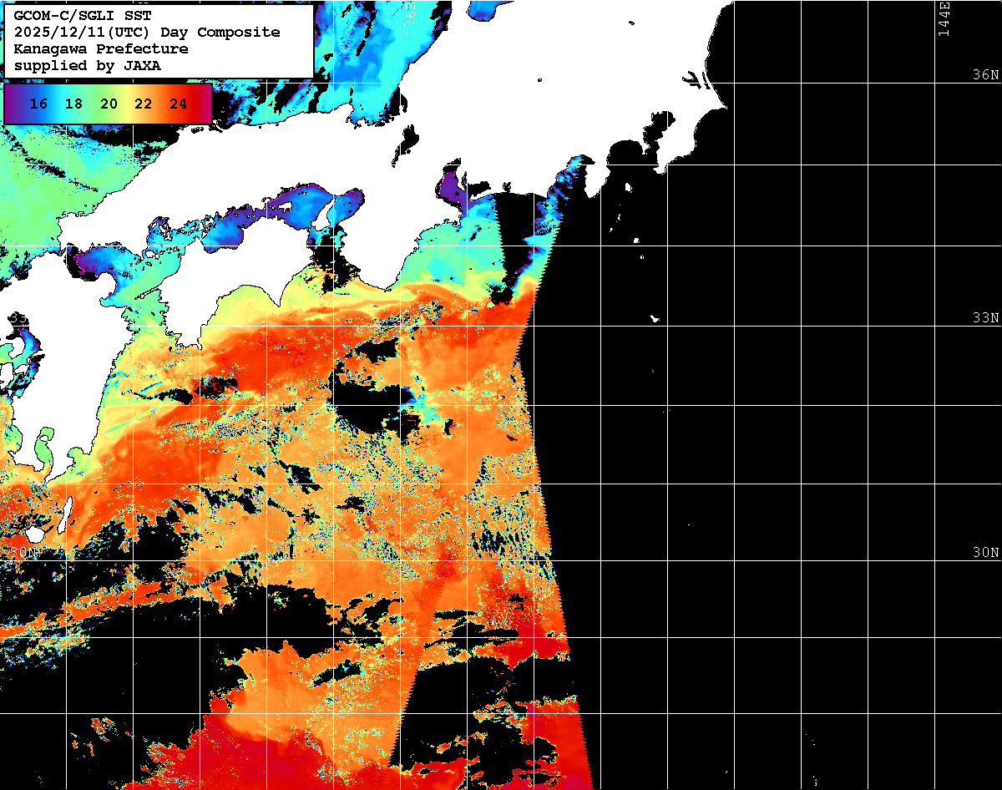Click the date "2025/12/11(UTC)" in the header

click(83, 32)
